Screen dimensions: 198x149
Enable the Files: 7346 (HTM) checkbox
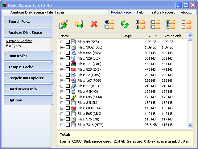(x=68, y=125)
